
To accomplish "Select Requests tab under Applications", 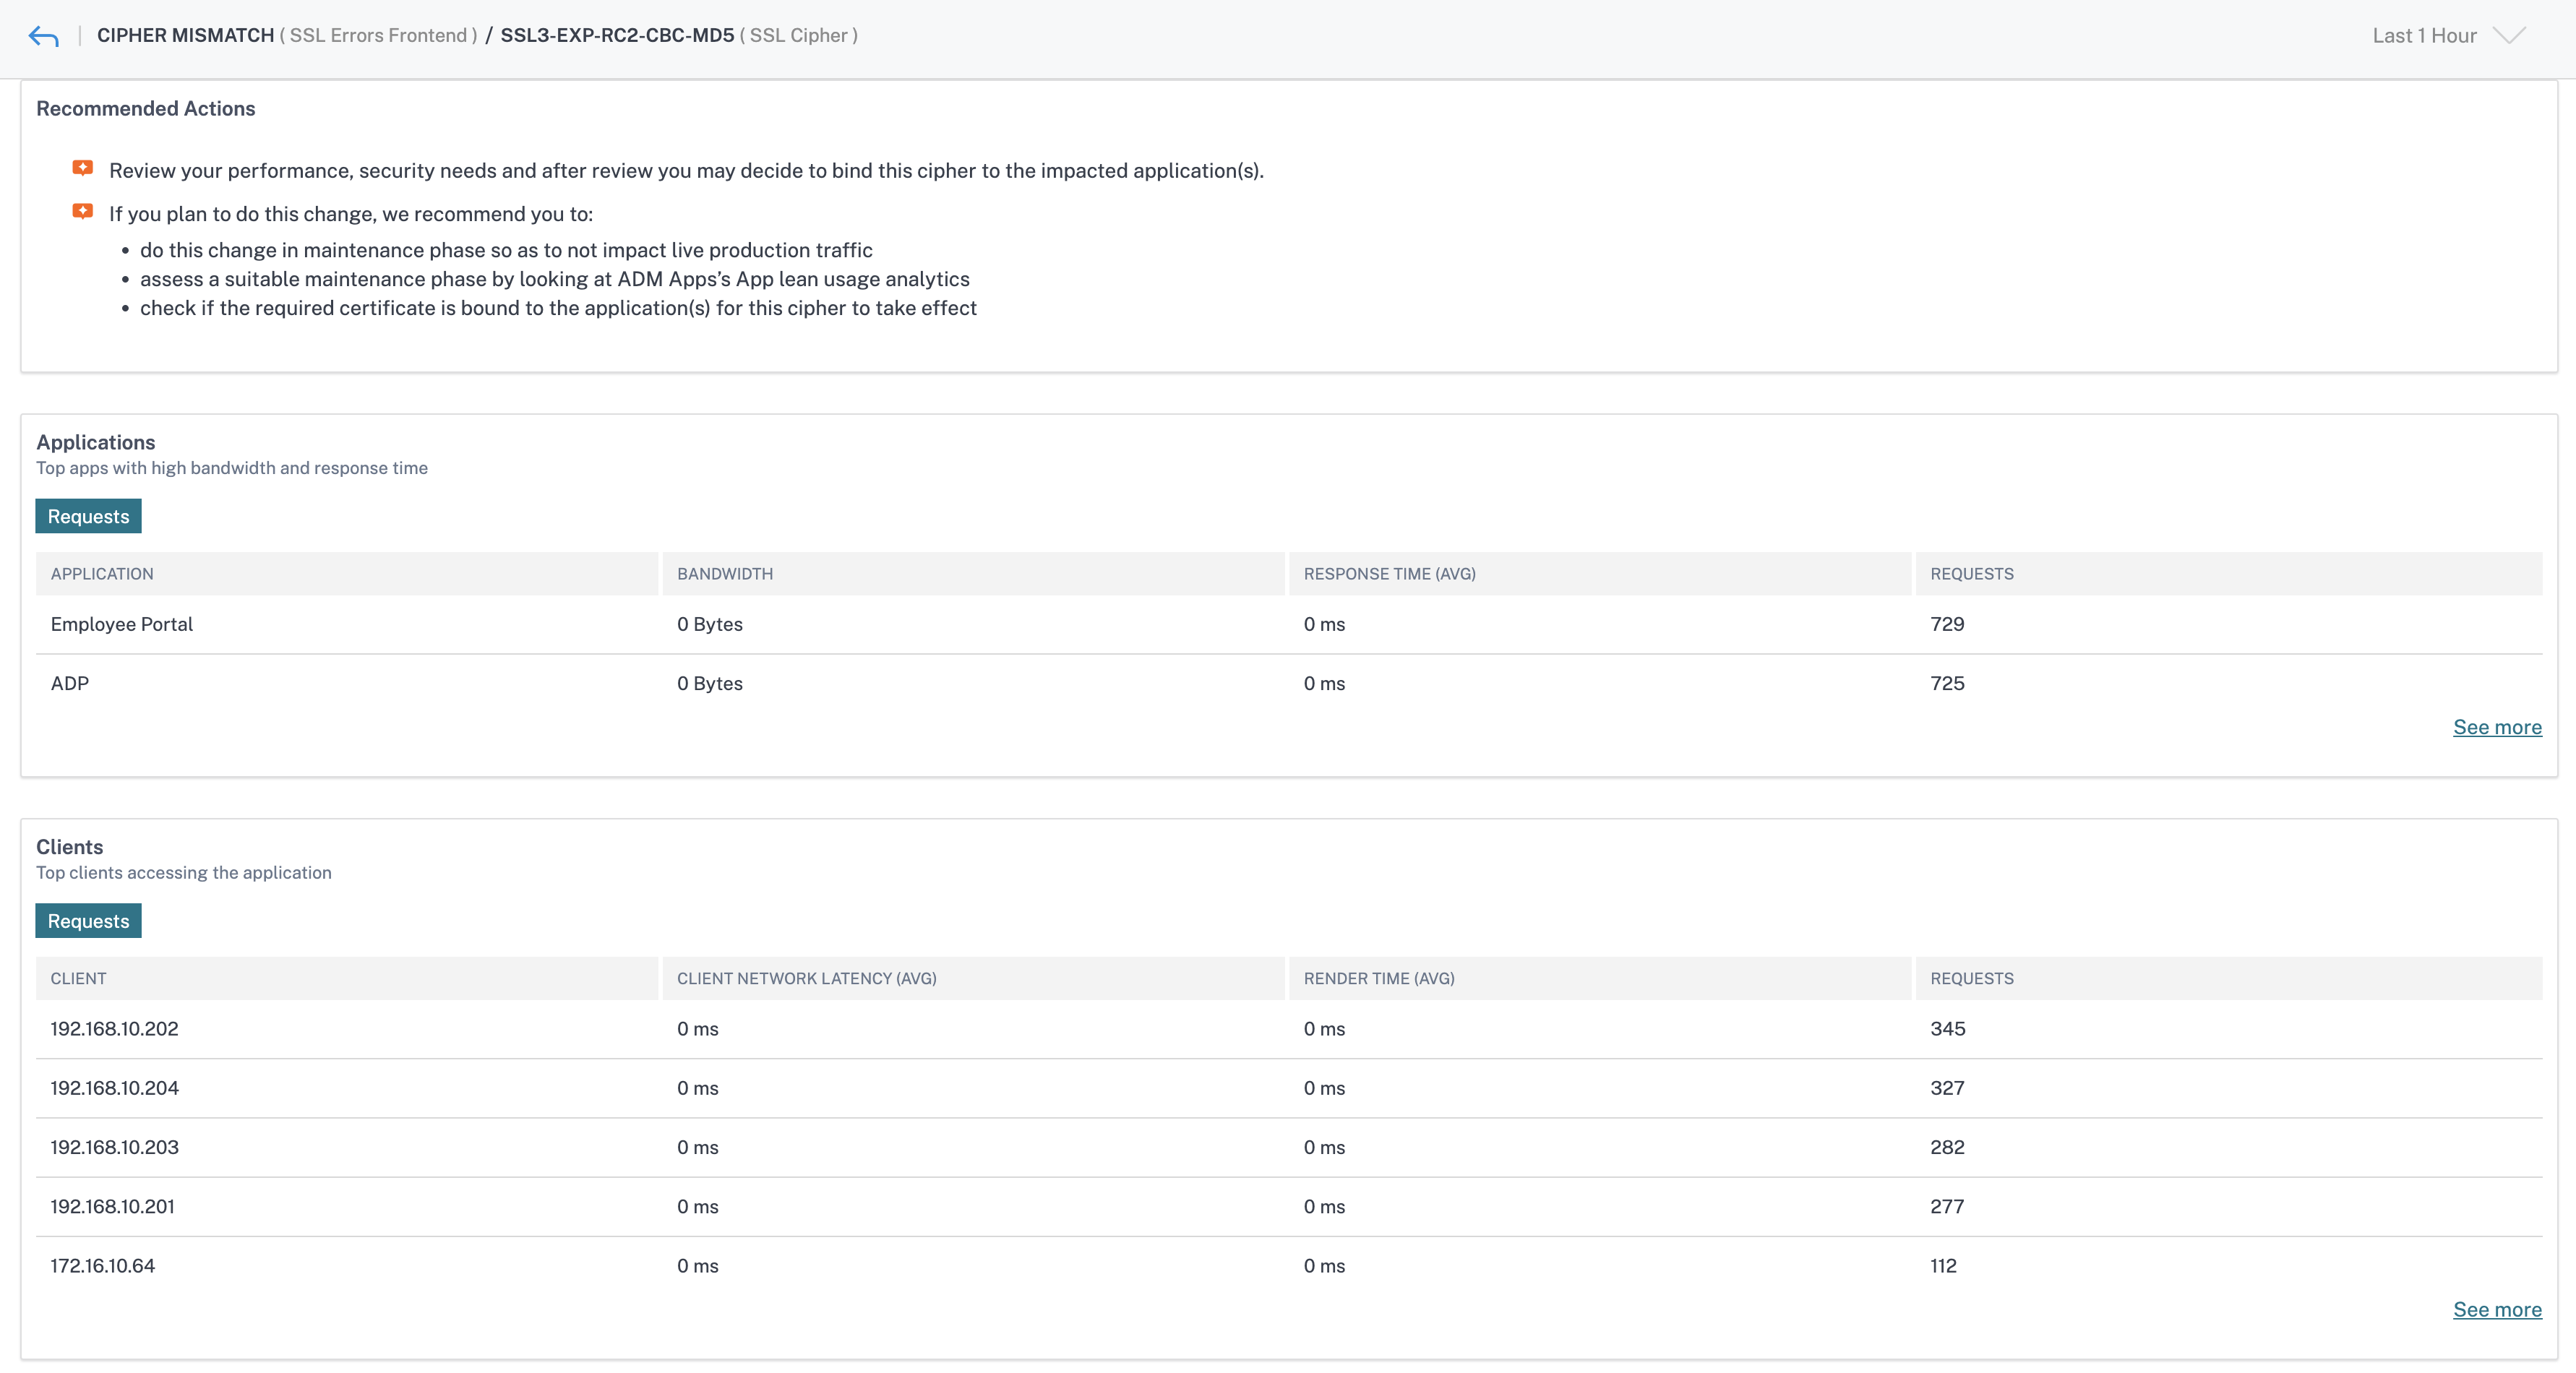I will click(x=88, y=516).
